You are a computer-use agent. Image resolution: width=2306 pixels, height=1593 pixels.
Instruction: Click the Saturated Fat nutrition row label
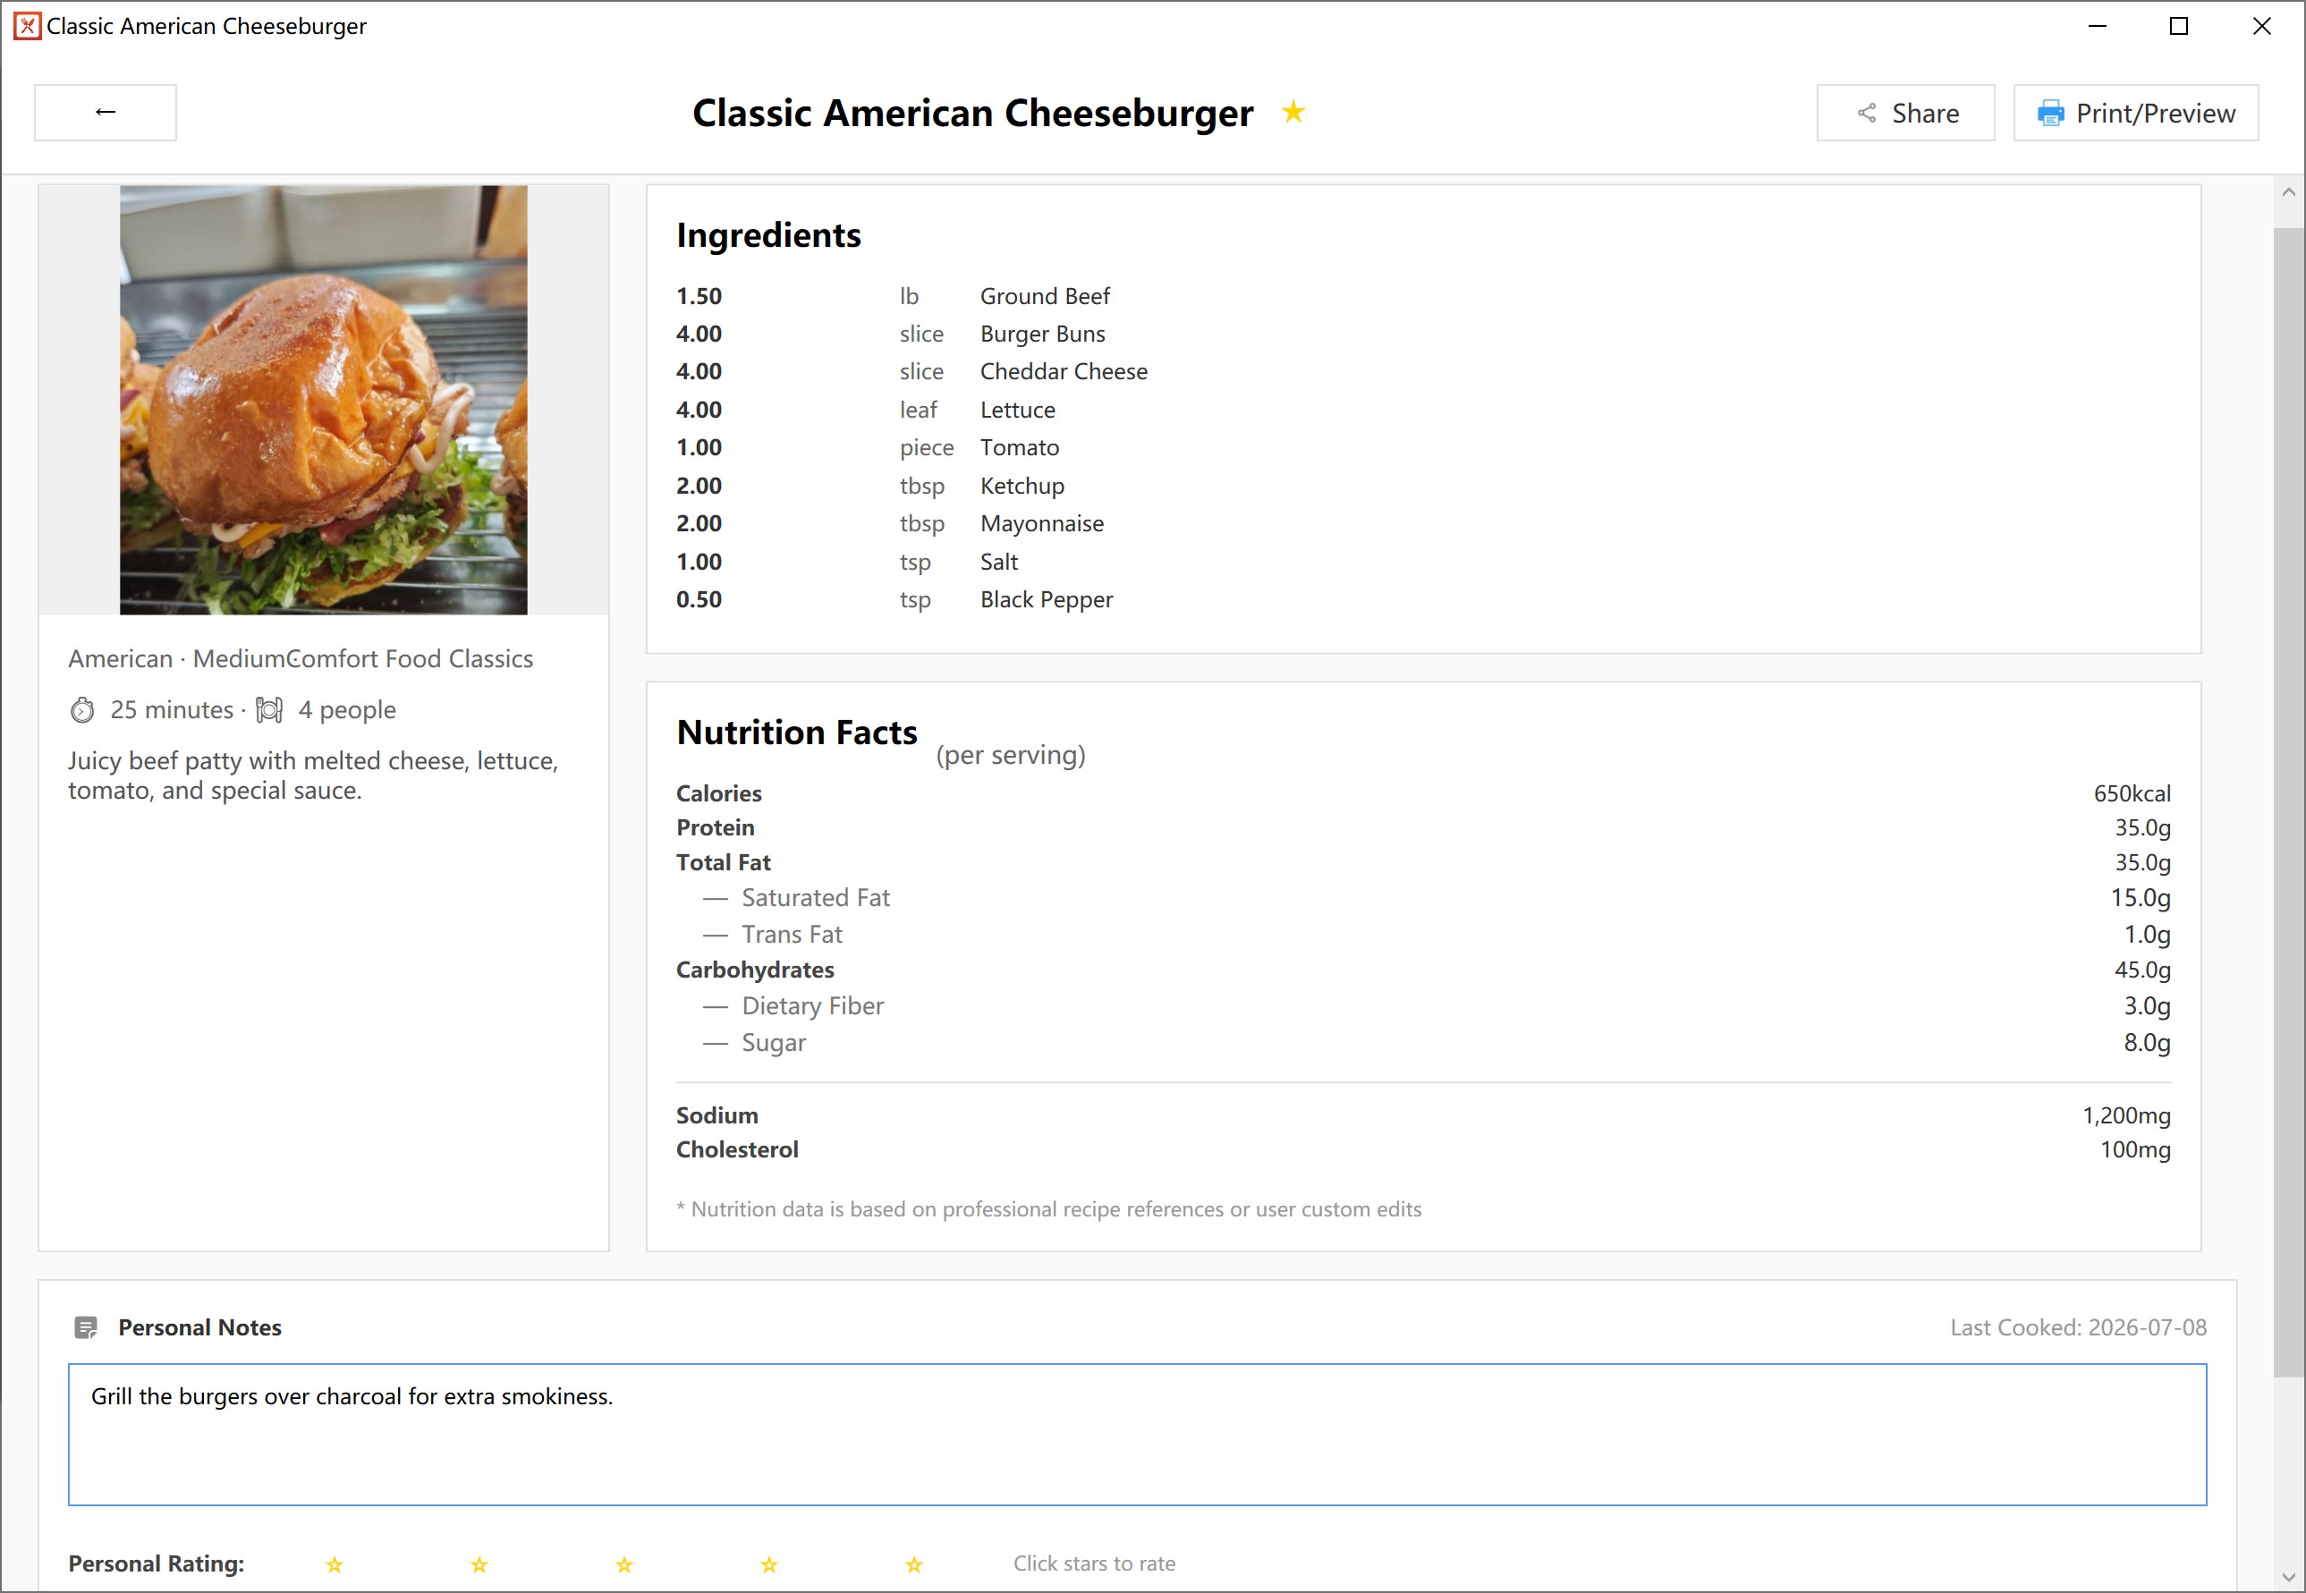(x=816, y=898)
